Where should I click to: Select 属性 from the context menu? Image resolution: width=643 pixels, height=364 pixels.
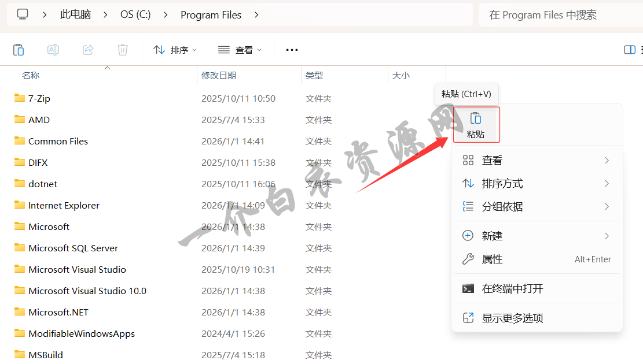492,259
